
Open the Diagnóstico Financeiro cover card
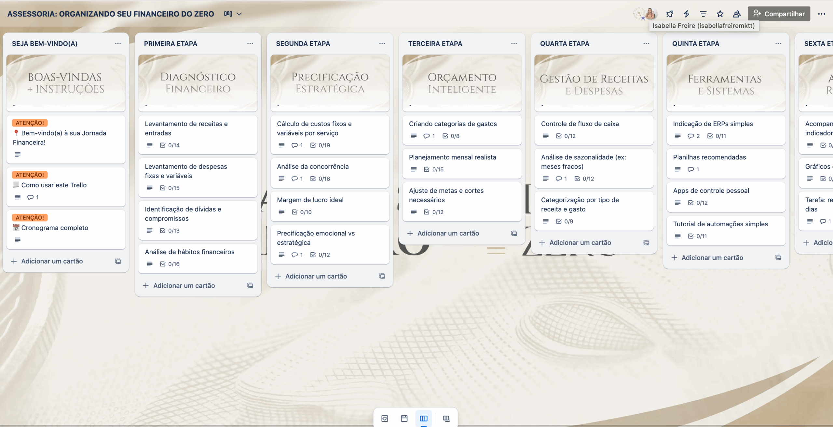(198, 83)
